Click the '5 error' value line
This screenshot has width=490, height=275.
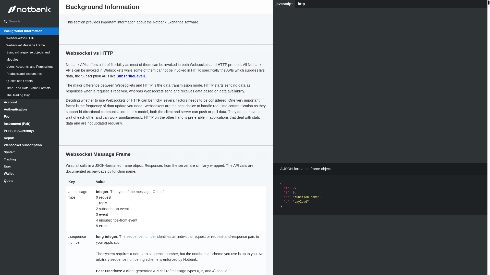tap(101, 226)
